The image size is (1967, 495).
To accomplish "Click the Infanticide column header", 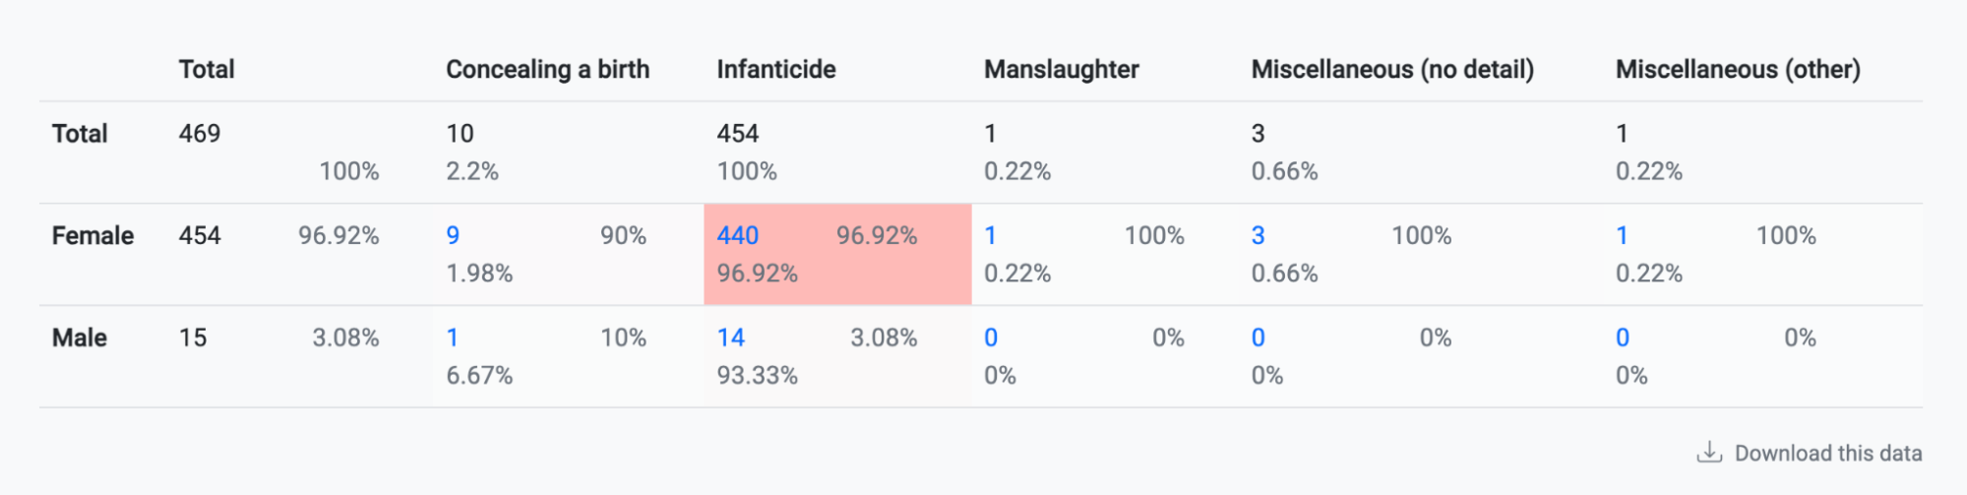I will [775, 69].
